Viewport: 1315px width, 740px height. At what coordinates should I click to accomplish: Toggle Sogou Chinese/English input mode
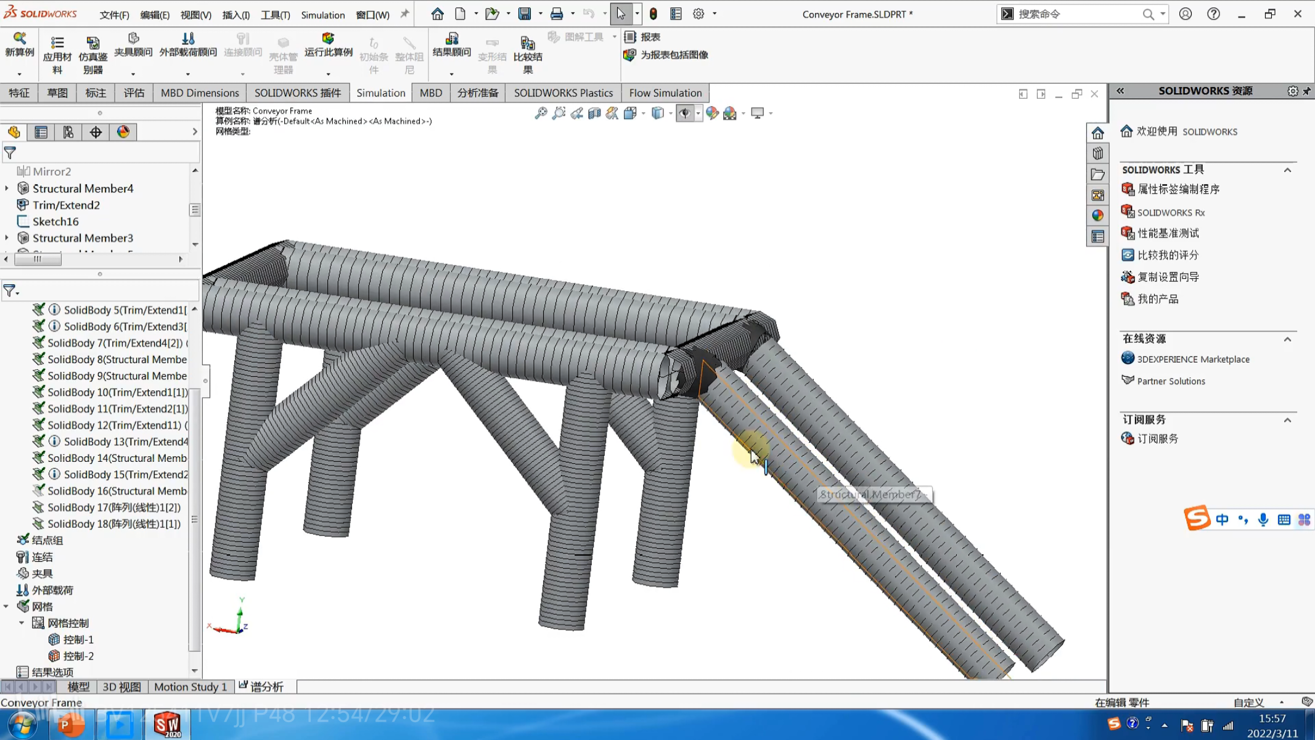[x=1222, y=519]
